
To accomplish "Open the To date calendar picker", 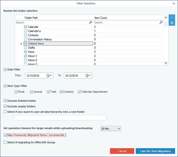I will pos(88,76).
